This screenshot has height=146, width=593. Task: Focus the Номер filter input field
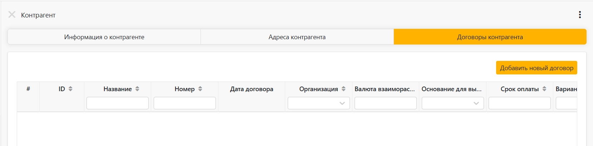[x=184, y=103]
